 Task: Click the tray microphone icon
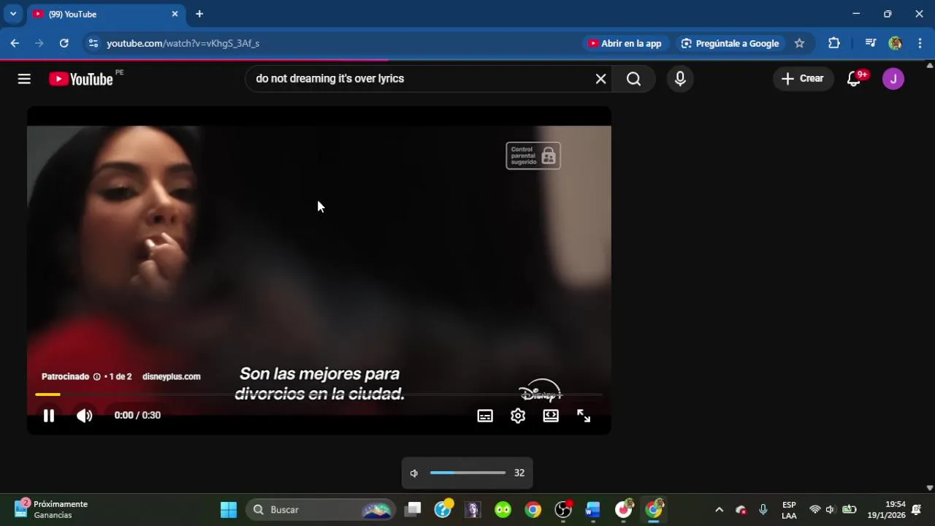[763, 510]
